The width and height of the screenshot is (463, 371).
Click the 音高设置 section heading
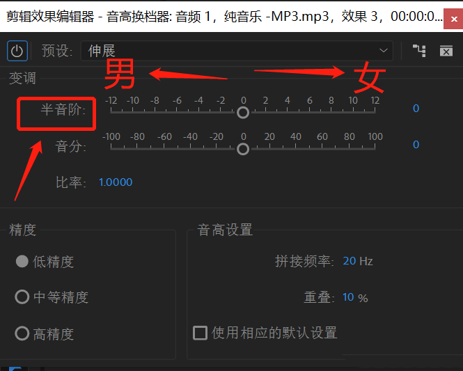(225, 230)
